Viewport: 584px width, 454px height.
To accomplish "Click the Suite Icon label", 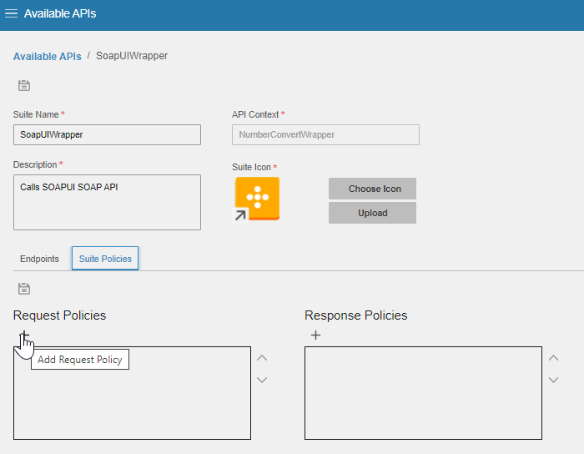I will pyautogui.click(x=251, y=167).
